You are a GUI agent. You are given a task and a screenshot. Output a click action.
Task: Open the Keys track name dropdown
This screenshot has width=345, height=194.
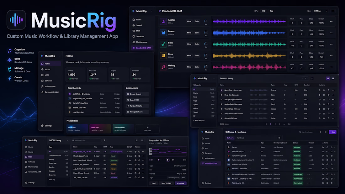(174, 54)
